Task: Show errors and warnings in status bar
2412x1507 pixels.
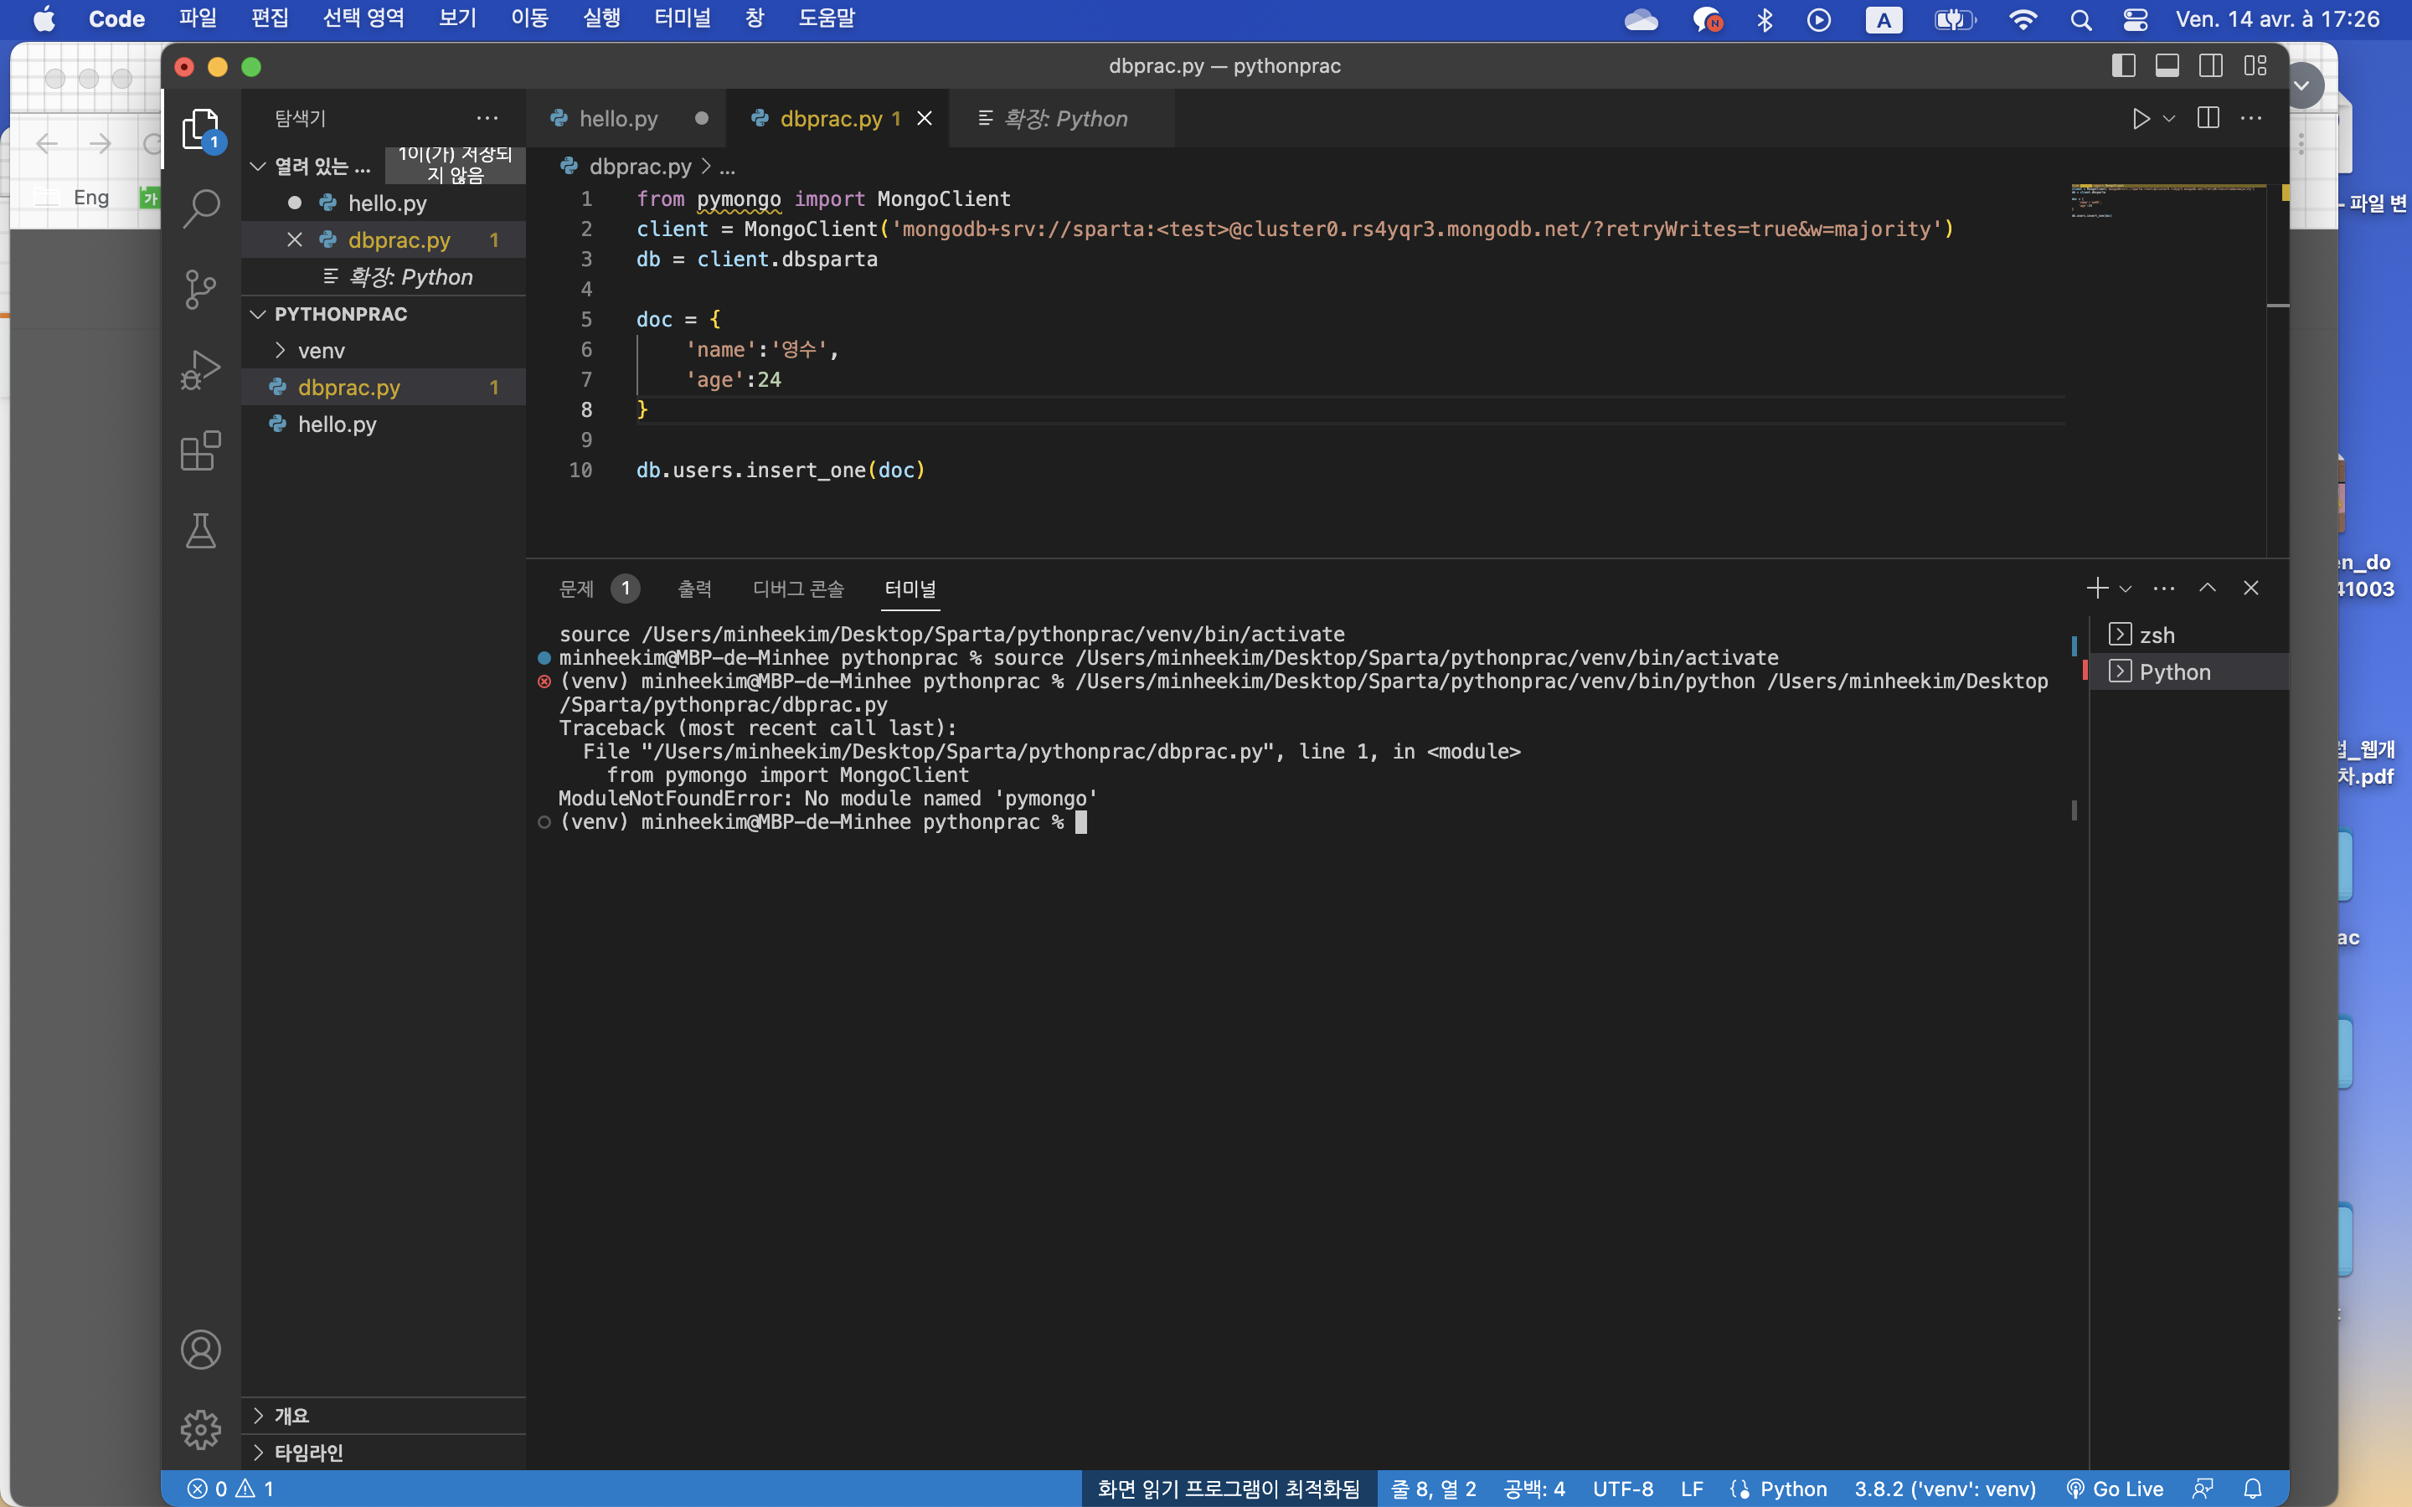Action: tap(230, 1489)
